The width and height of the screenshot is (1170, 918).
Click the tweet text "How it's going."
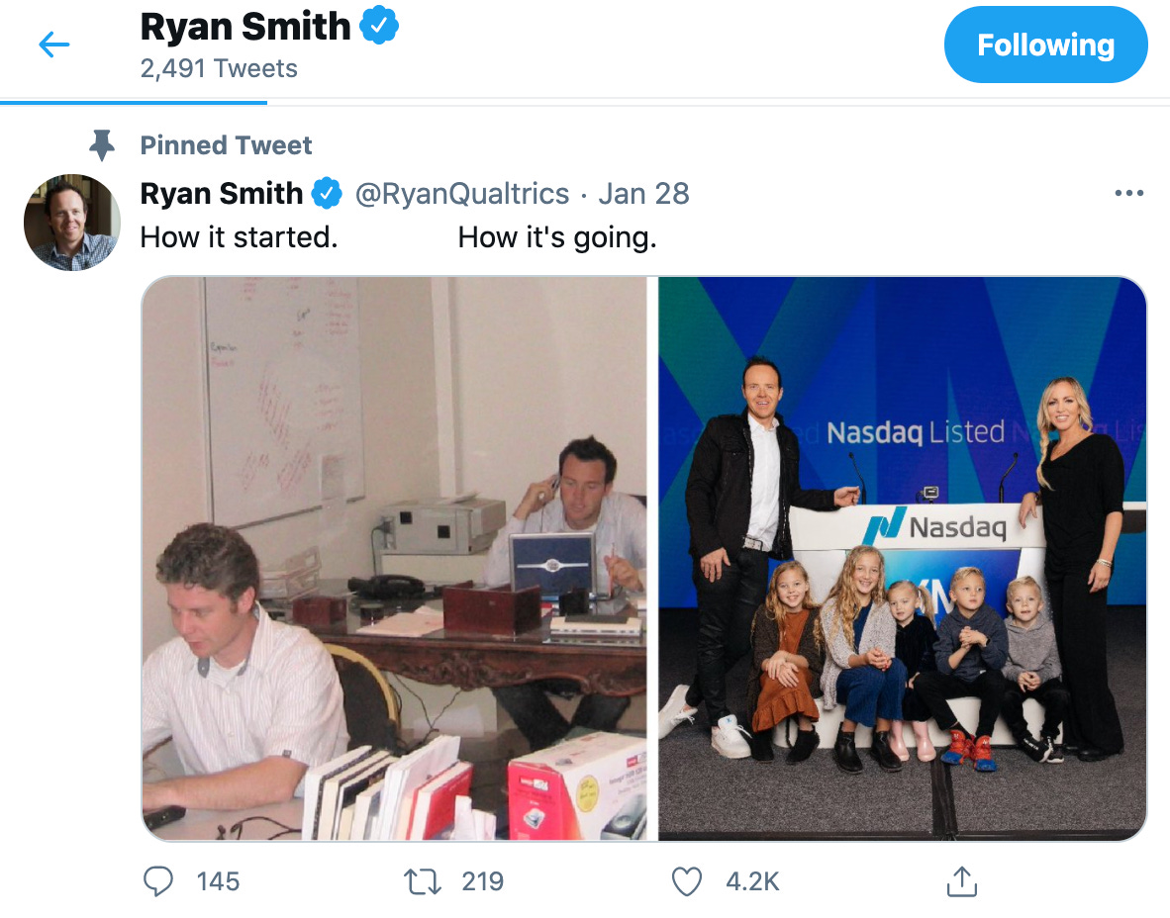click(x=557, y=237)
